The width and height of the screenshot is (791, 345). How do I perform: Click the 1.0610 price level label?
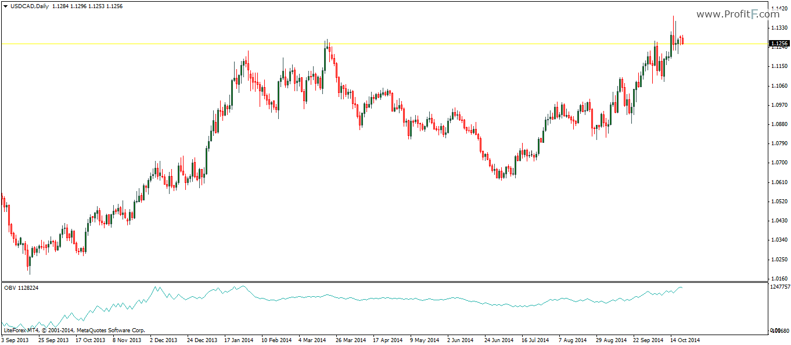pos(778,182)
